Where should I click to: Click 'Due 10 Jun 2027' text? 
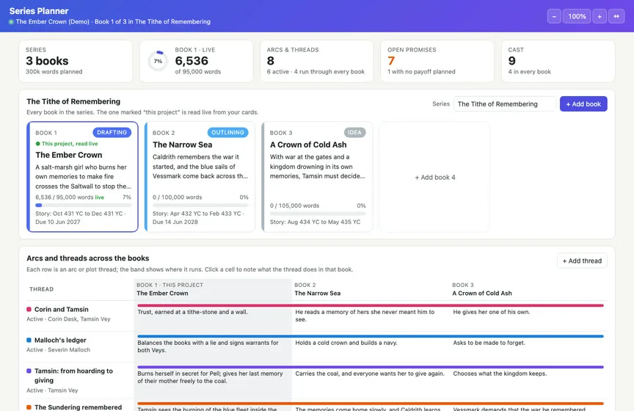(58, 222)
